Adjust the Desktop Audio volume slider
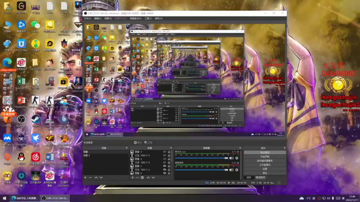360x202 pixels. [x=201, y=170]
